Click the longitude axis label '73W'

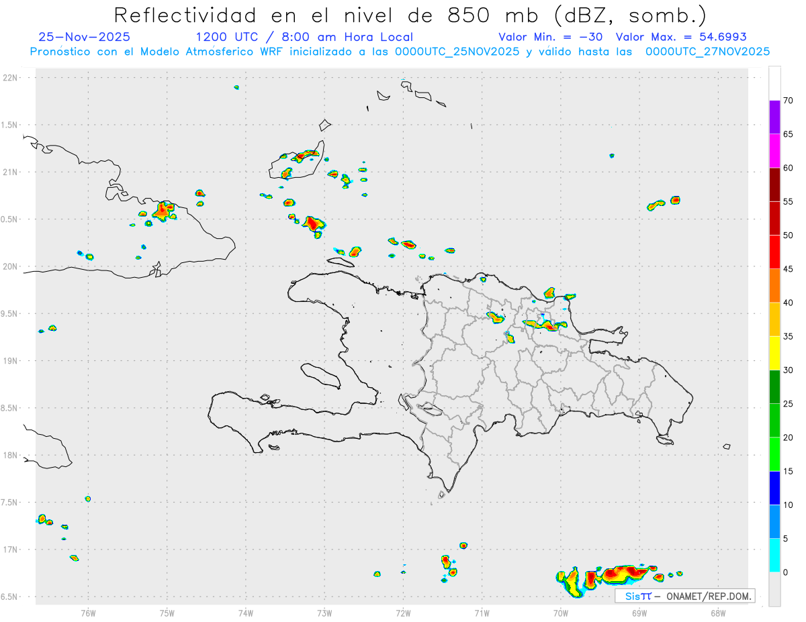tap(324, 612)
